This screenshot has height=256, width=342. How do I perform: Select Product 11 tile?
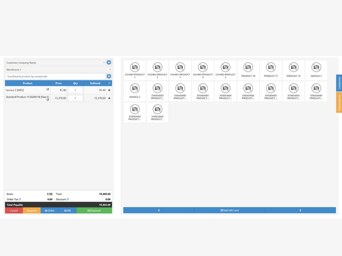[x=271, y=70]
